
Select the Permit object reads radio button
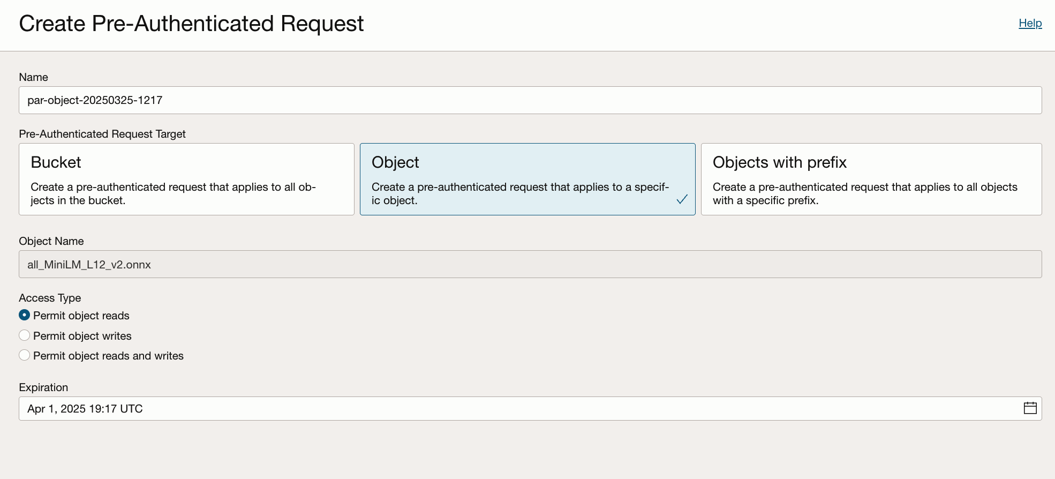(x=25, y=315)
